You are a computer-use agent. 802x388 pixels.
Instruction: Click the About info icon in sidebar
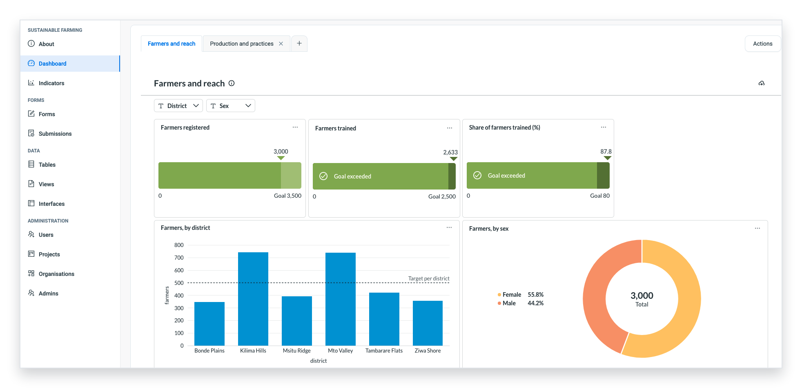31,44
